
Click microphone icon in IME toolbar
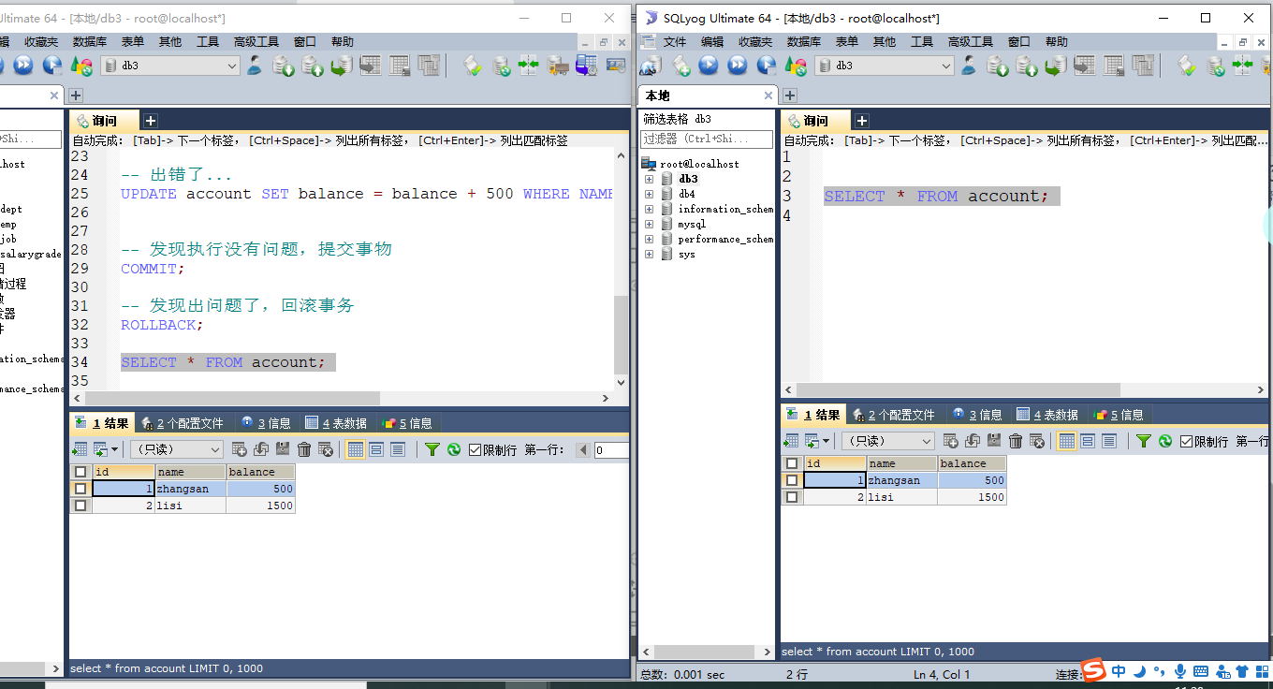[1179, 671]
